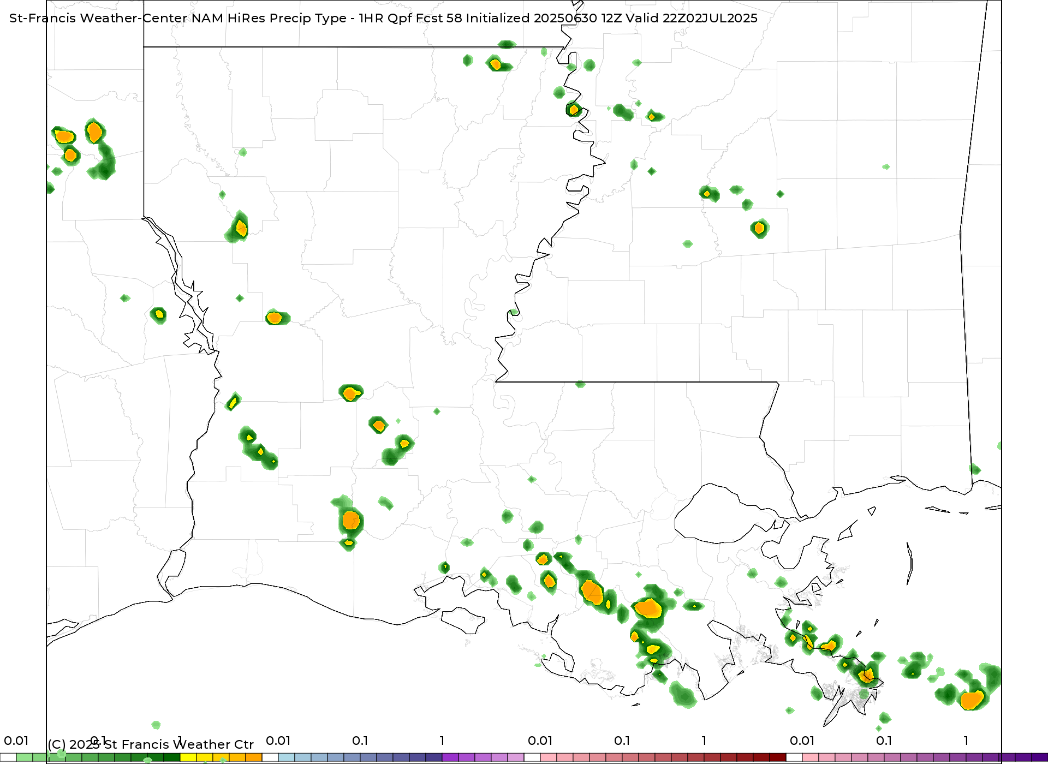Image resolution: width=1048 pixels, height=764 pixels.
Task: Select the darkest purple swatch on the last scale
Action: (1040, 757)
